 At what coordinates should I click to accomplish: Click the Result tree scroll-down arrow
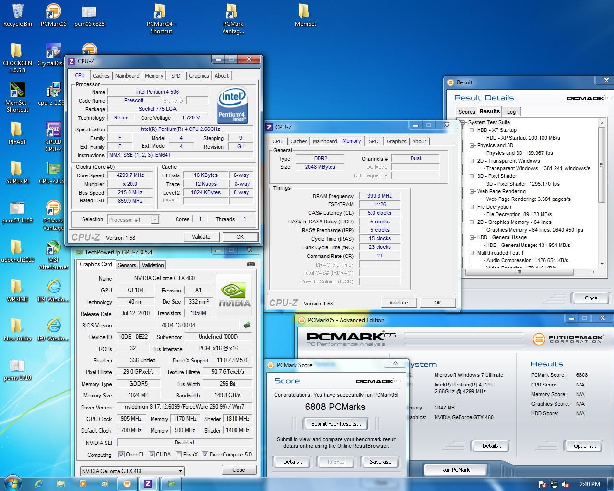click(x=602, y=264)
